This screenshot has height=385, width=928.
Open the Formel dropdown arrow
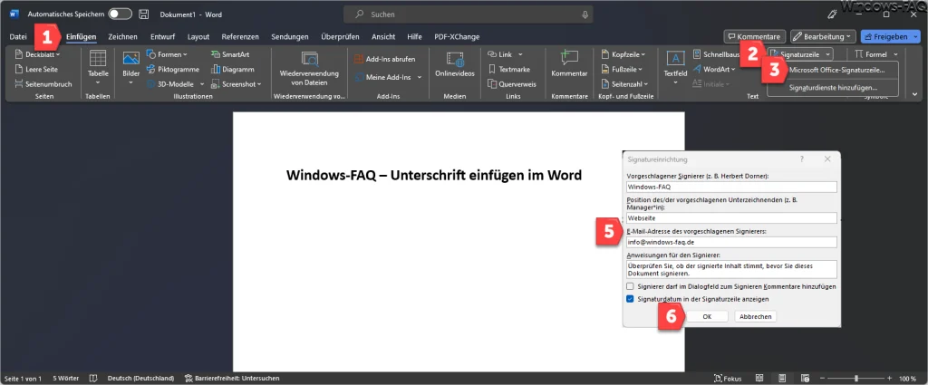(895, 55)
